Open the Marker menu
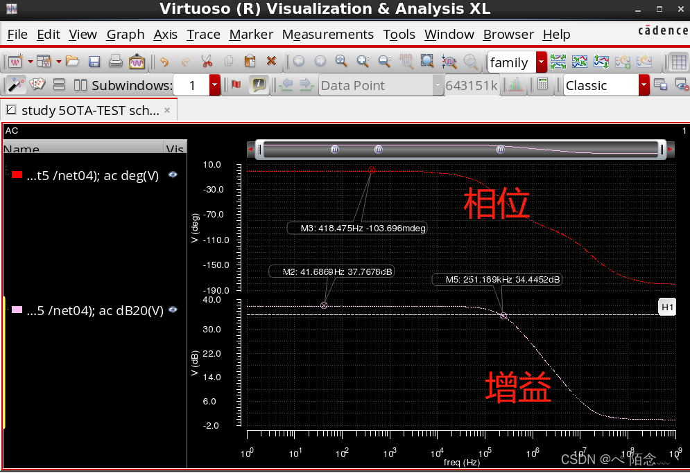Screen dimensions: 690x473 coord(251,35)
